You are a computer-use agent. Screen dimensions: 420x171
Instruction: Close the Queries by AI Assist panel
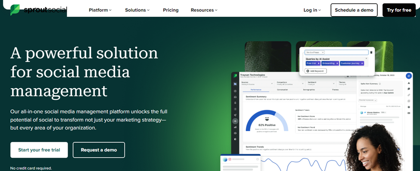367,58
